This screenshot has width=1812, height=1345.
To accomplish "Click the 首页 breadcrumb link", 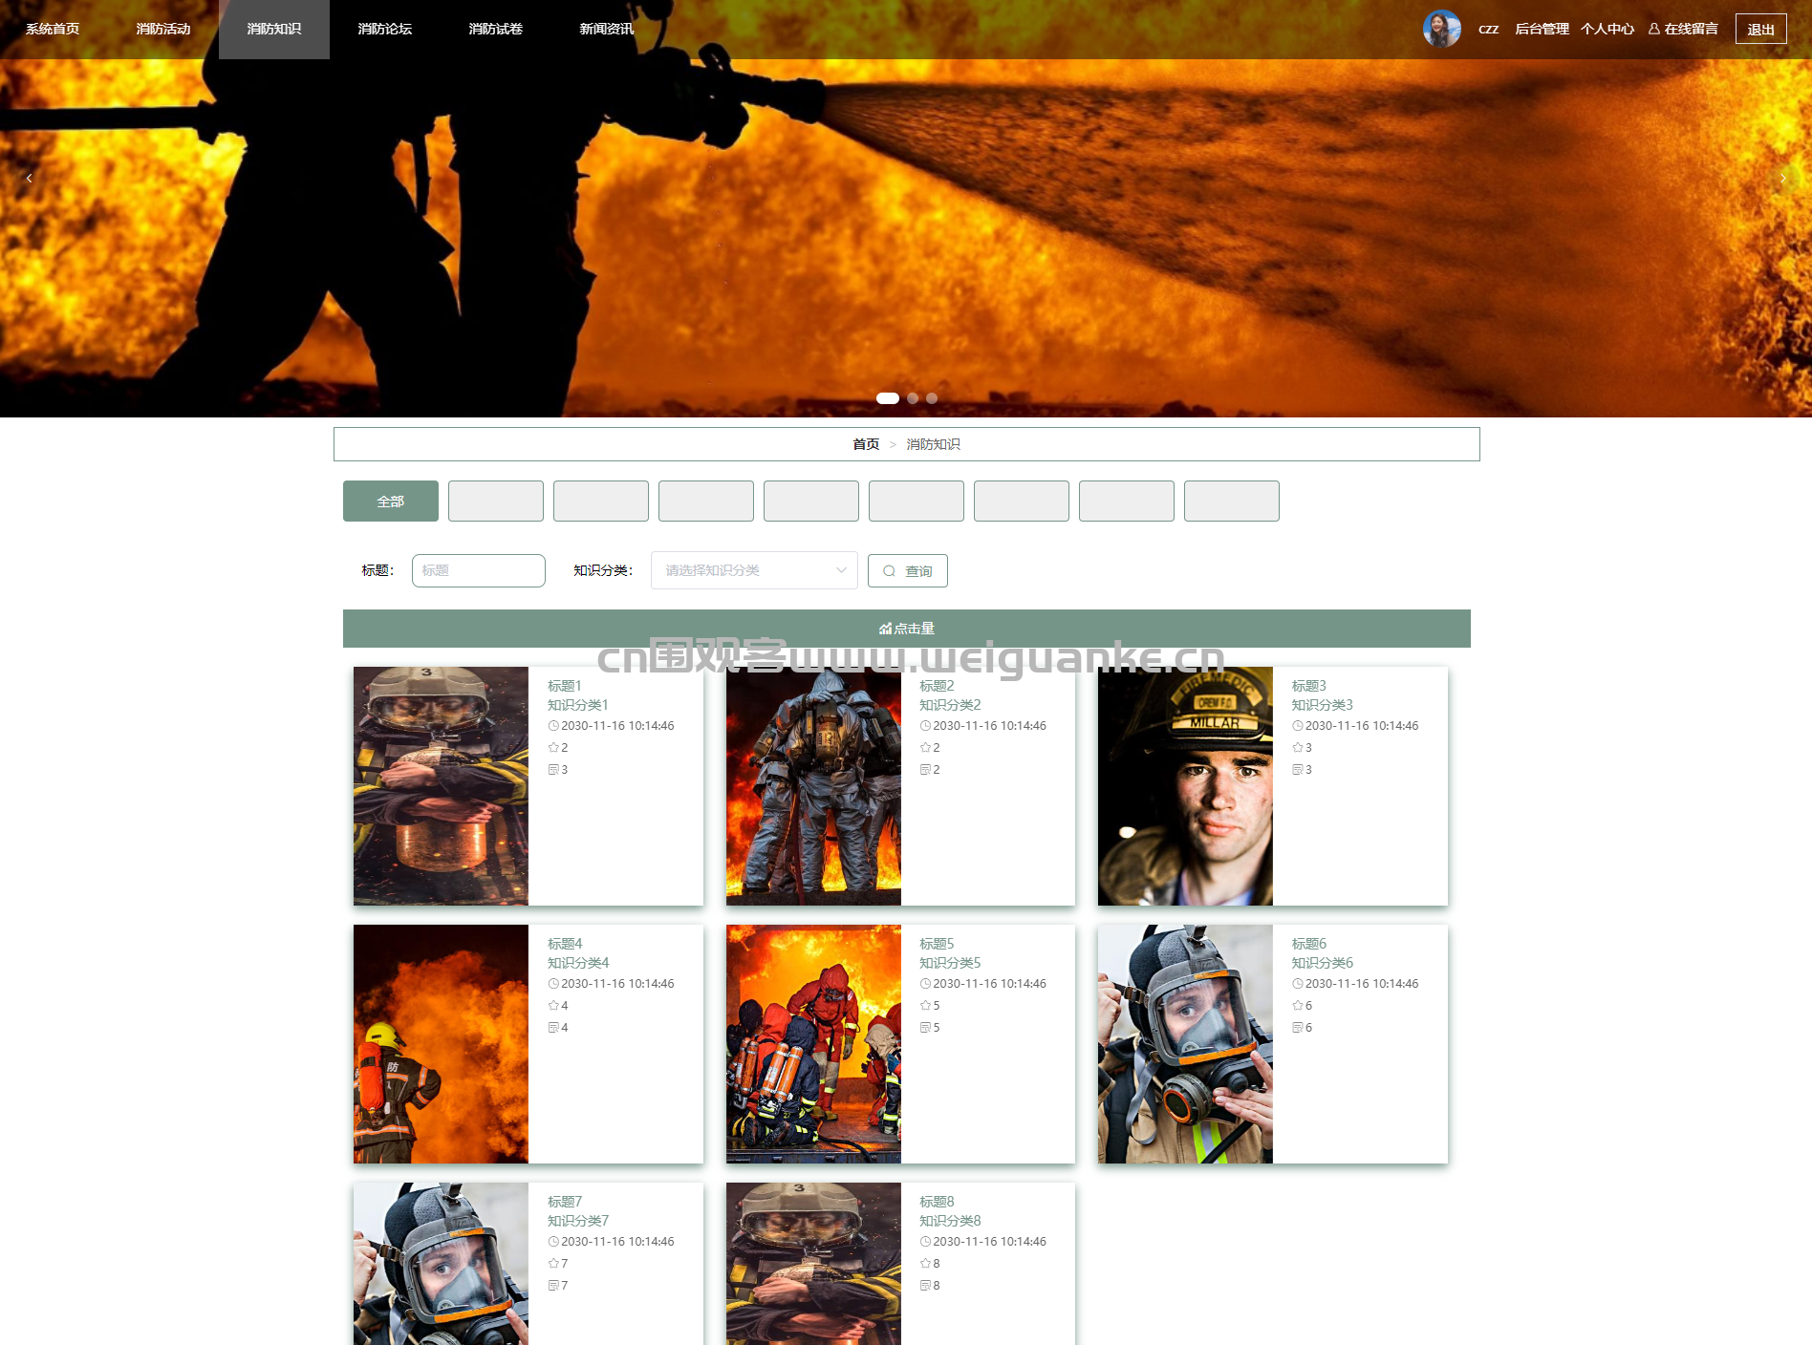I will pyautogui.click(x=866, y=444).
